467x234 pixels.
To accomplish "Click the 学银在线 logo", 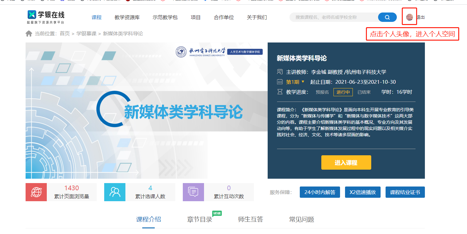I will tap(46, 17).
